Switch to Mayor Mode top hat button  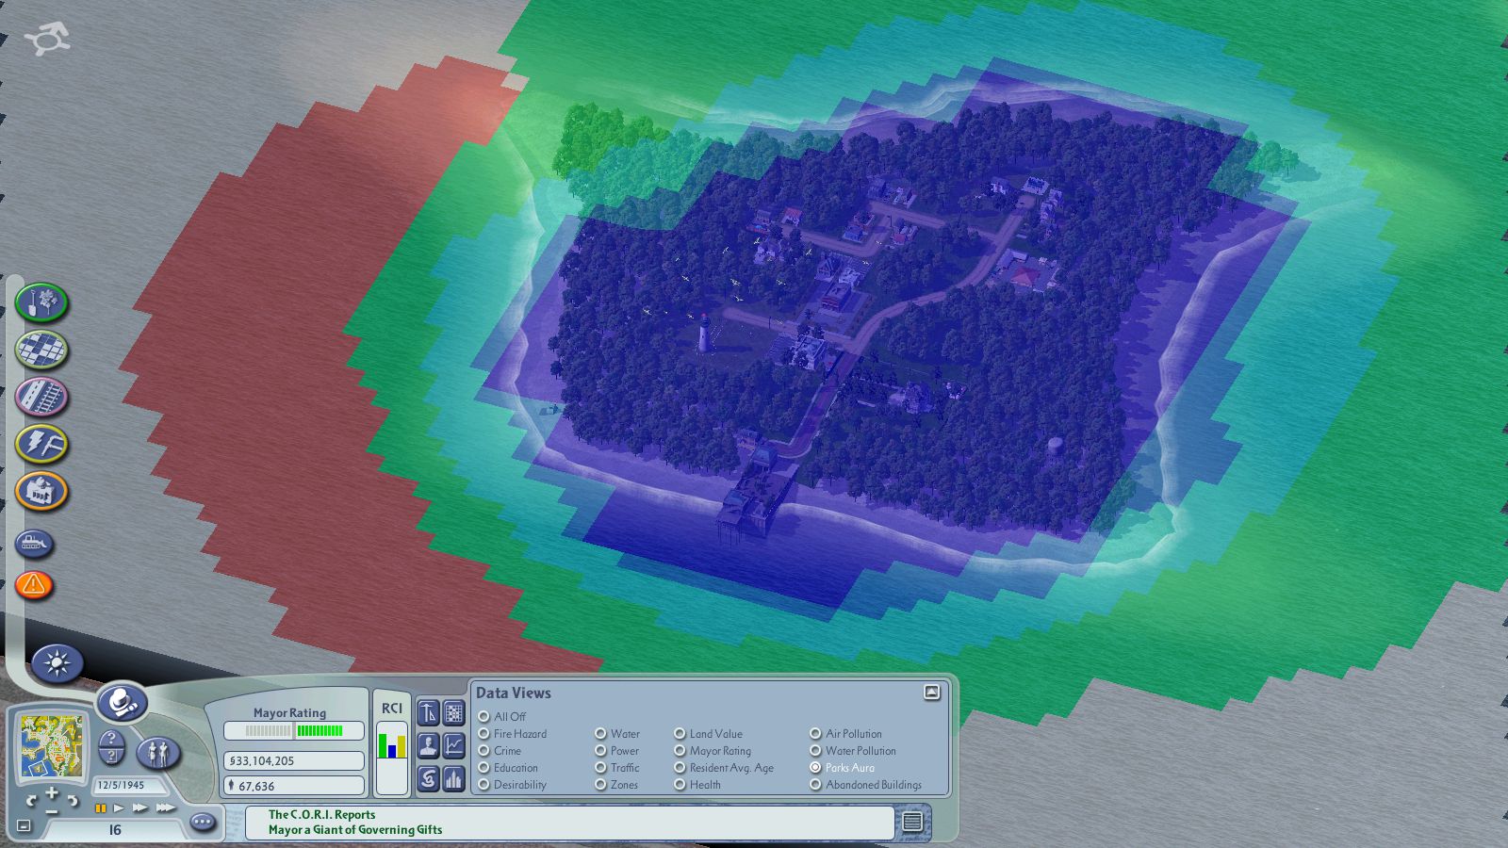pos(123,703)
